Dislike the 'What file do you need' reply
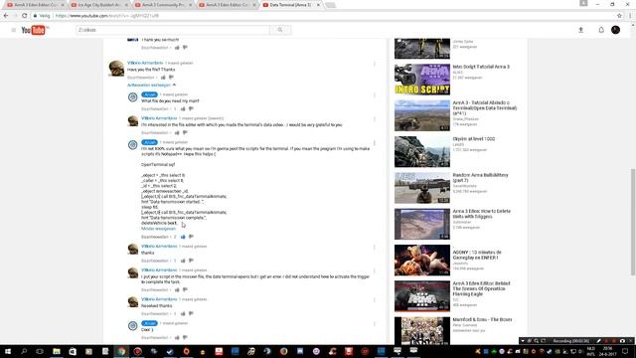 coord(191,108)
